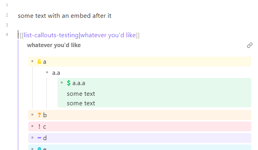Click the red exclamation callout icon

point(39,126)
